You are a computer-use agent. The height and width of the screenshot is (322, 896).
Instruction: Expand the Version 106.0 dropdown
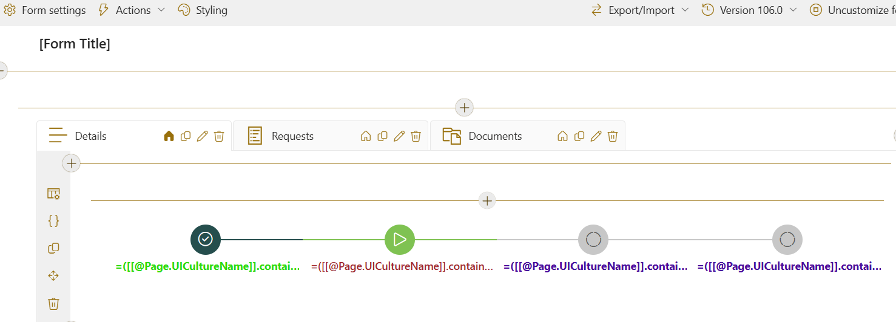749,10
